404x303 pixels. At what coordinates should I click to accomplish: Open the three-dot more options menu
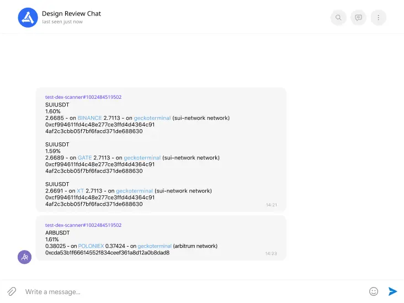tap(378, 18)
